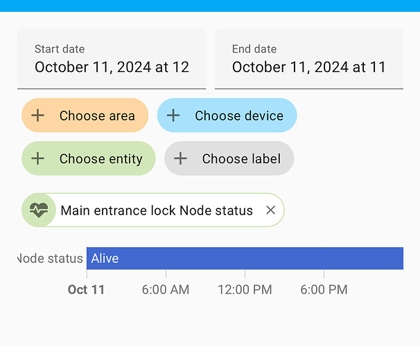Click the plus icon on Choose area
This screenshot has width=420, height=346.
point(38,116)
